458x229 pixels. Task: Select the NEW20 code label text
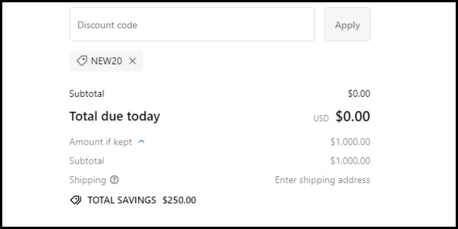pos(106,61)
